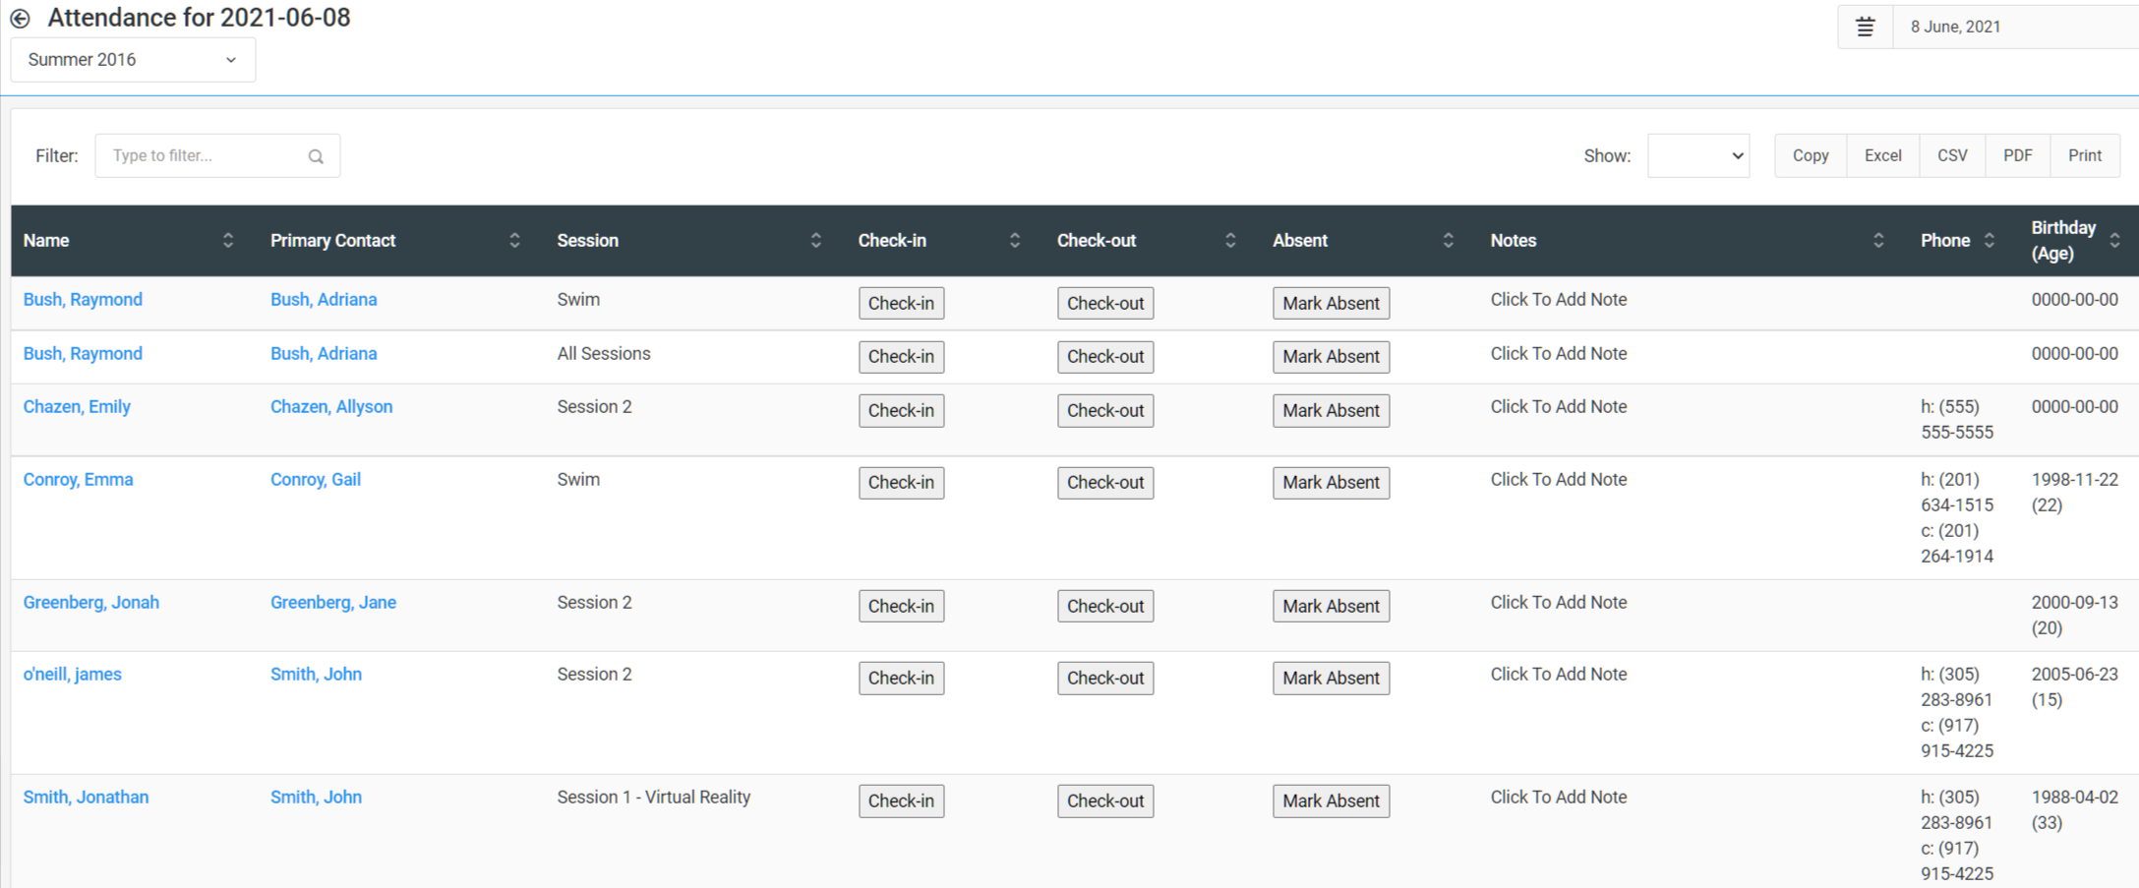This screenshot has width=2139, height=888.
Task: Open the Summer 2016 season dropdown
Action: tap(133, 60)
